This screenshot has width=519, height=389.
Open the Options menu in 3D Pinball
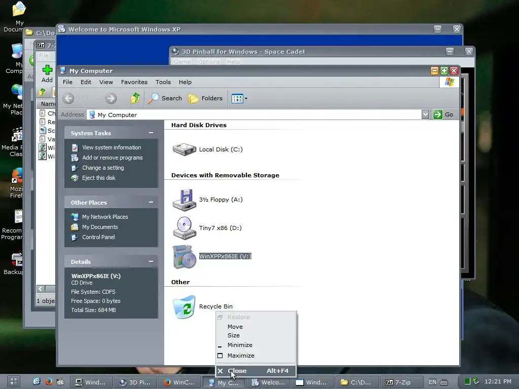(x=209, y=62)
